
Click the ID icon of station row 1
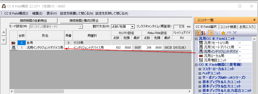(x=13, y=48)
